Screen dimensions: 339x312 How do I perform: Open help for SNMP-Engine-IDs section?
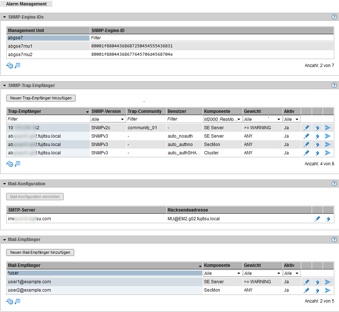[x=334, y=17]
